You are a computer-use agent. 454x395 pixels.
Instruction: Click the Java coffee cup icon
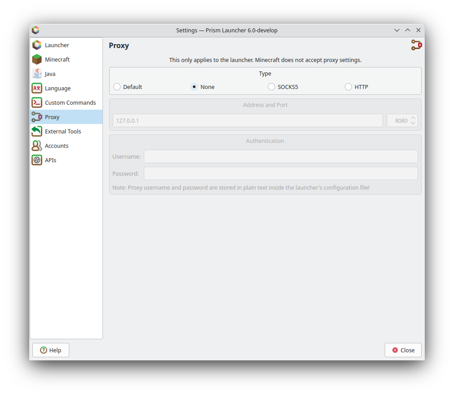[x=37, y=74]
